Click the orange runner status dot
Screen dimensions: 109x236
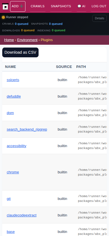click(x=3, y=17)
